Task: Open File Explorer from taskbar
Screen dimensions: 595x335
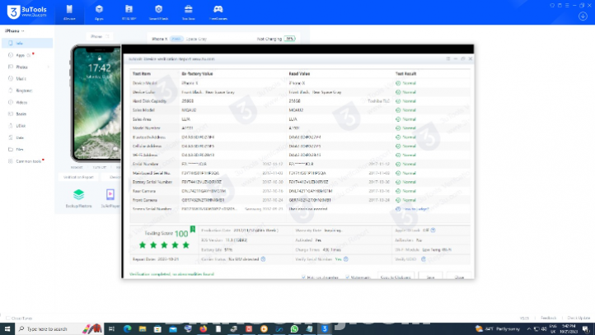Action: (143, 329)
